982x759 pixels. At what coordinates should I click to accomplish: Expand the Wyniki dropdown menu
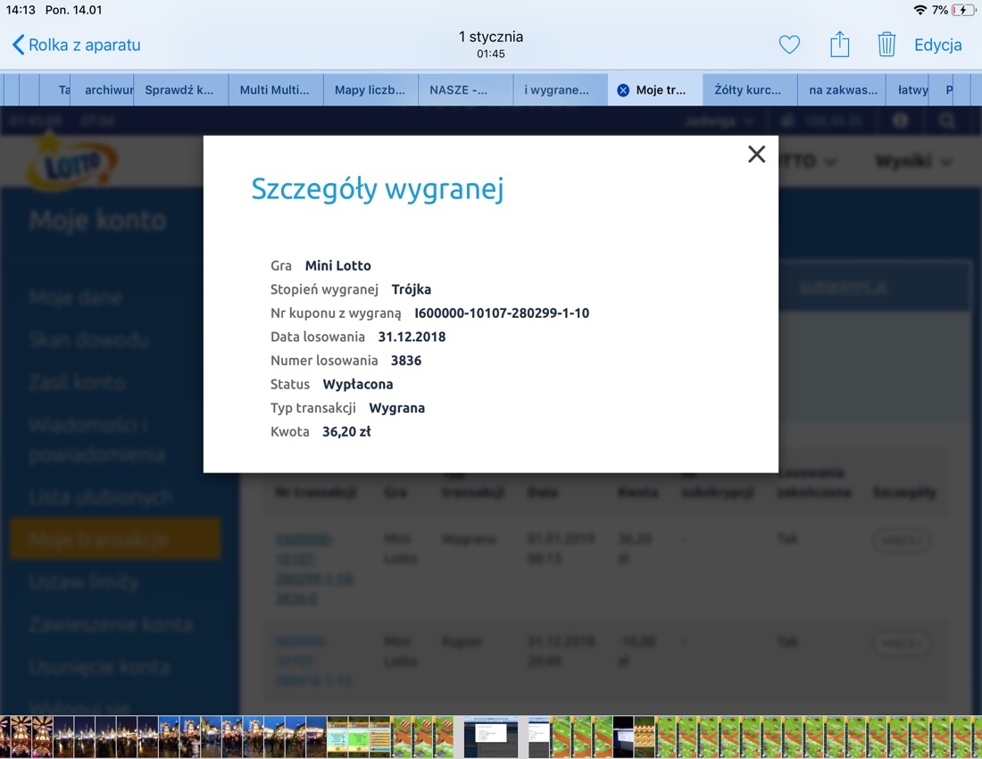click(912, 162)
